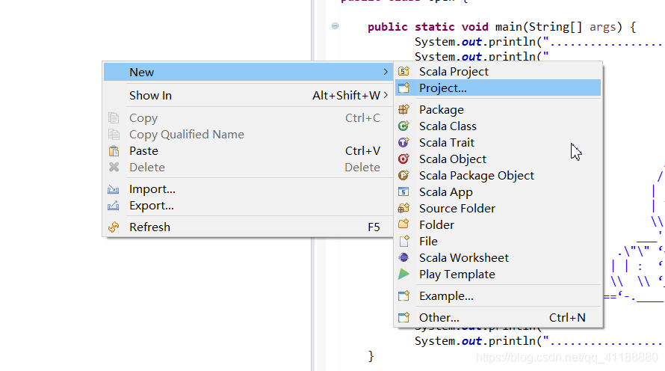Choose Scala Worksheet entry
Screen dimensions: 665x371
[x=498, y=257]
